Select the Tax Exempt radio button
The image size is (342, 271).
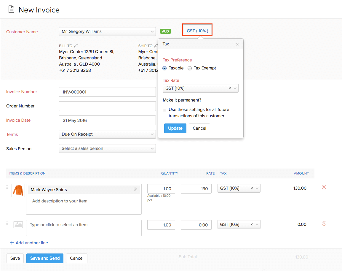[190, 68]
